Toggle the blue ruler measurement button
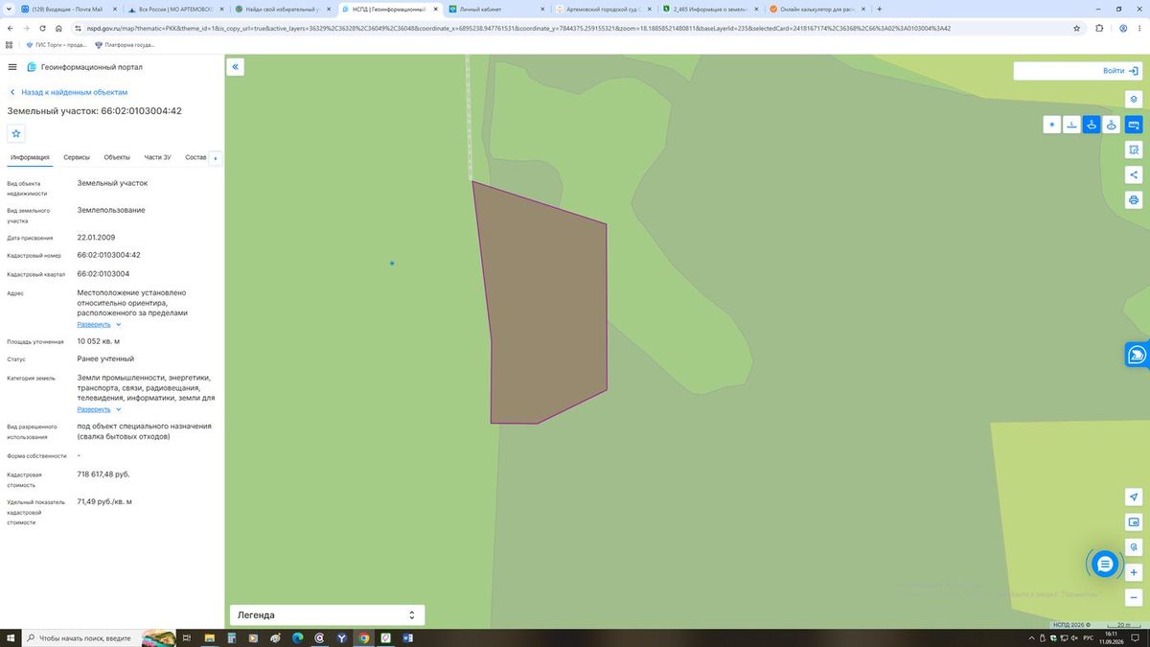 (1134, 125)
